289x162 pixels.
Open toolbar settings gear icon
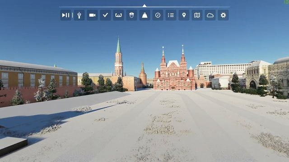click(x=223, y=15)
